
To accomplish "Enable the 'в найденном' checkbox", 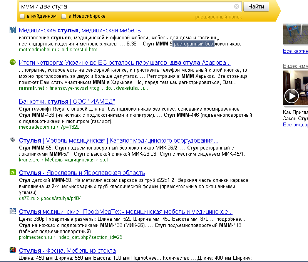I will pos(22,16).
